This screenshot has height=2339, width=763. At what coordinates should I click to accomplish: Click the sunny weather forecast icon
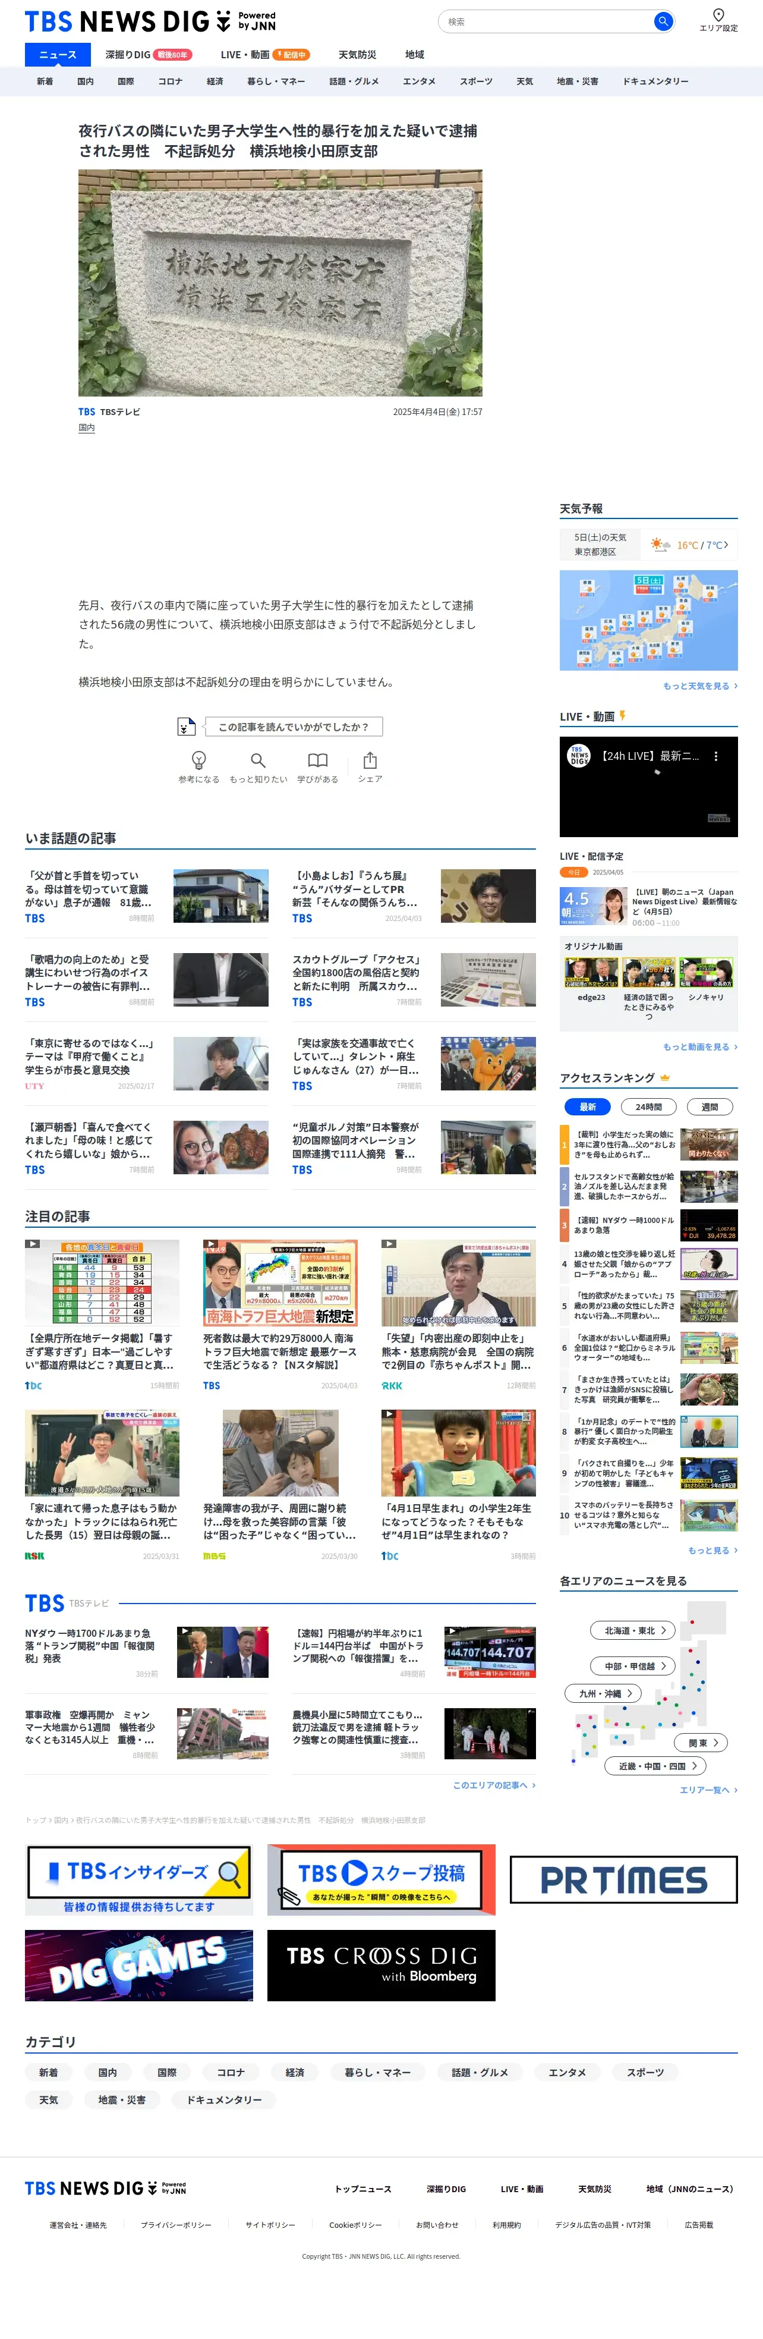(660, 545)
